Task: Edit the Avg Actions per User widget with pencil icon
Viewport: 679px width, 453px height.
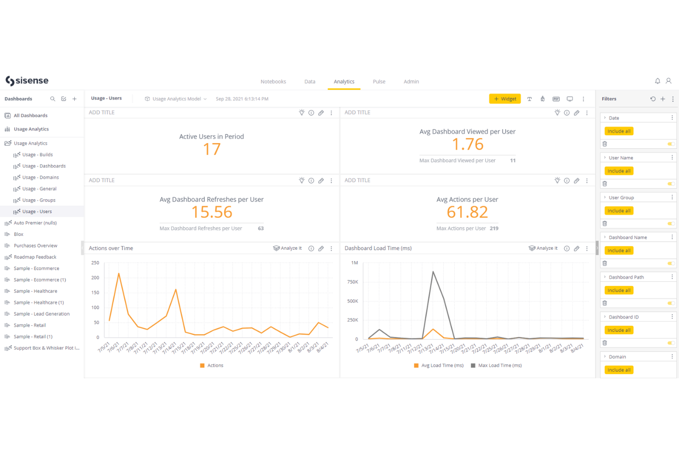Action: coord(577,180)
